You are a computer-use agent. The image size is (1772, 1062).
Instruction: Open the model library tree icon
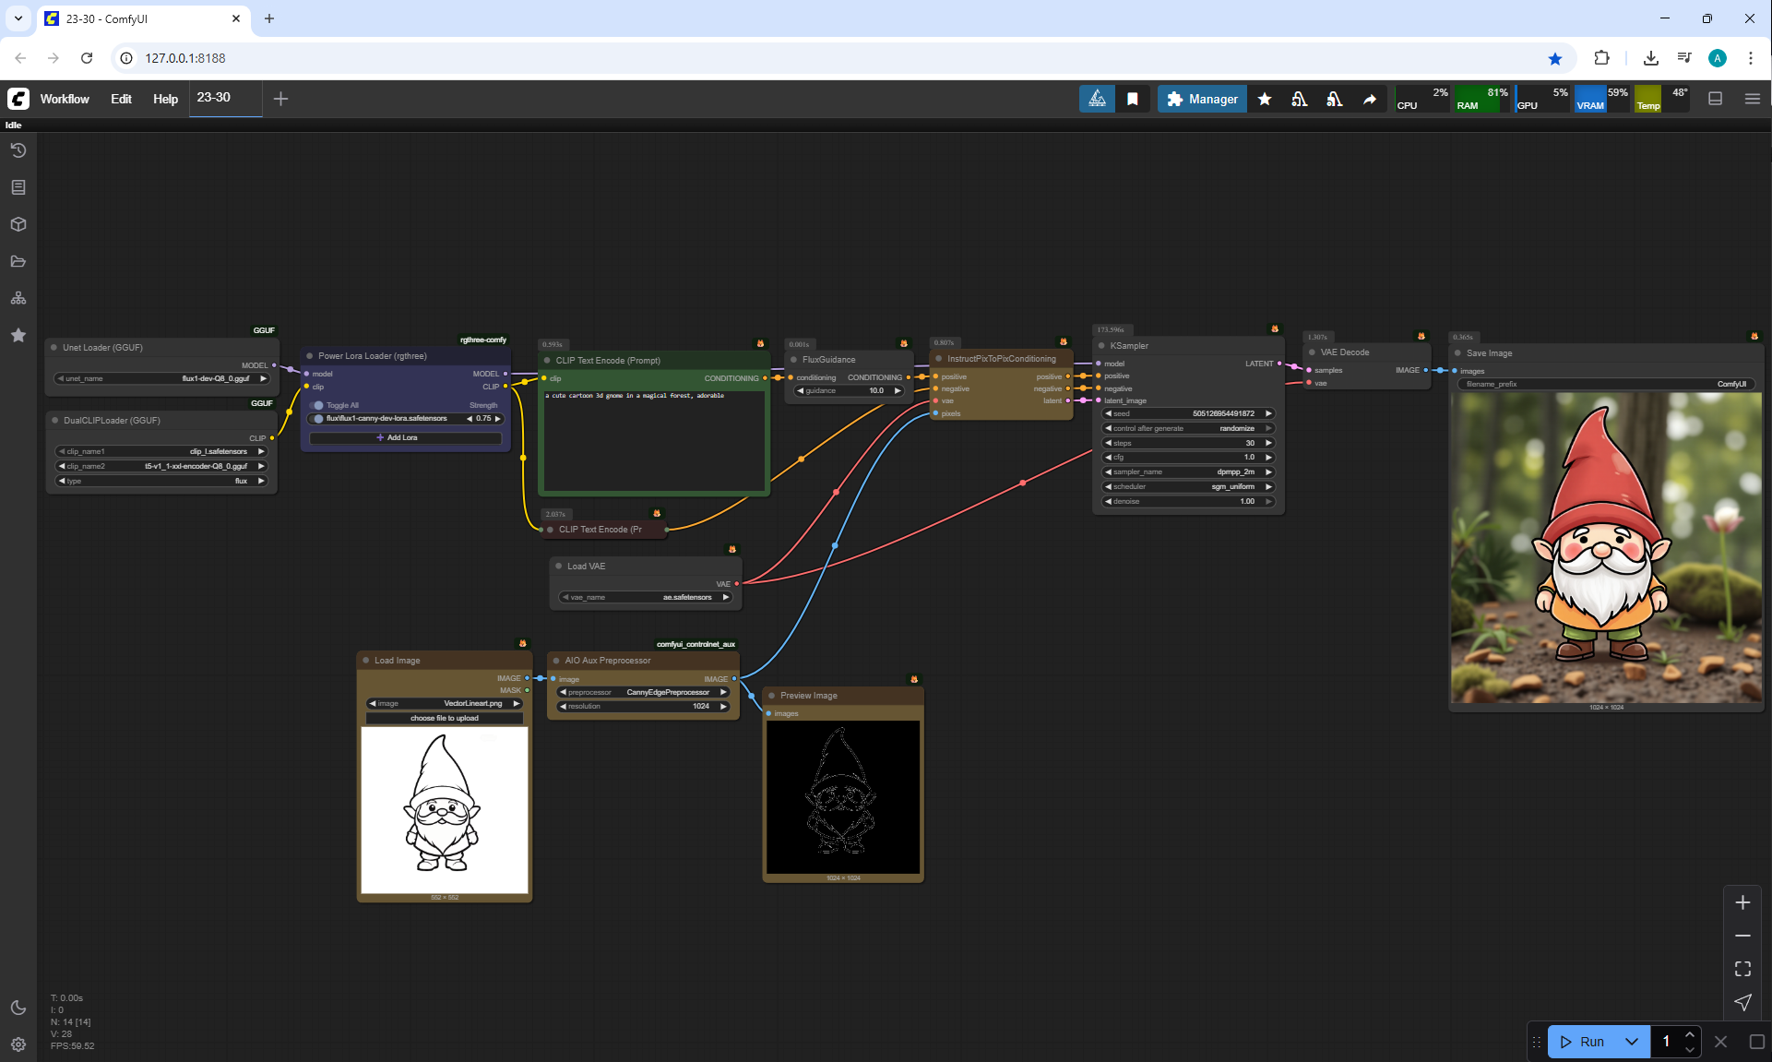point(18,298)
